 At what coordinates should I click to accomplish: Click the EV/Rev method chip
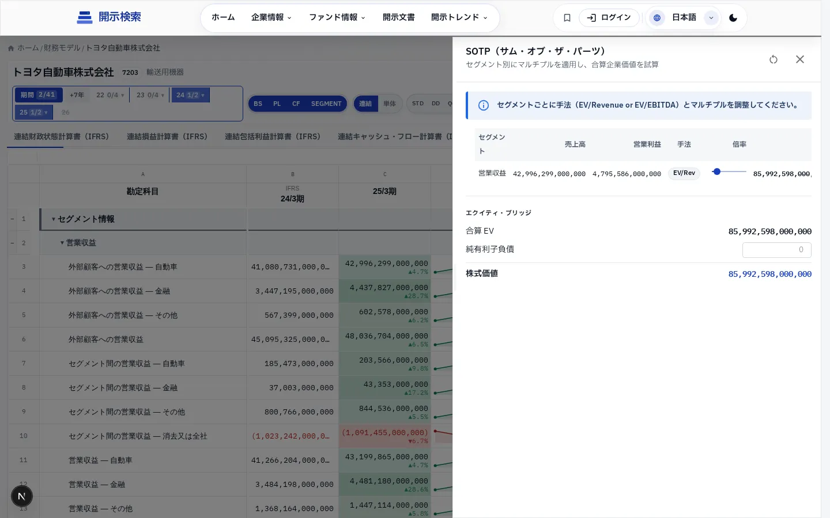(684, 173)
